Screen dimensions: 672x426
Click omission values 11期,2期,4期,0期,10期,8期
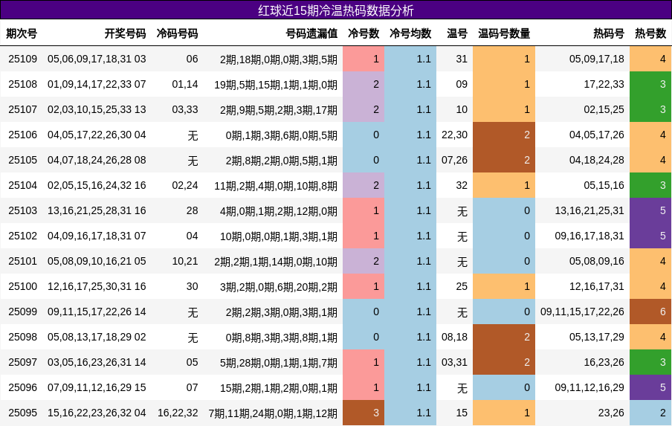pos(276,186)
